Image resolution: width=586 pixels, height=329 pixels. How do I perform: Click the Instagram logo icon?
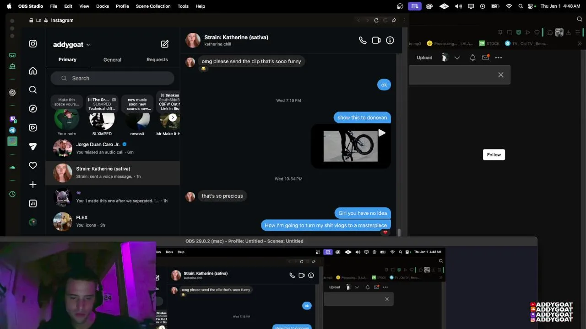click(33, 44)
